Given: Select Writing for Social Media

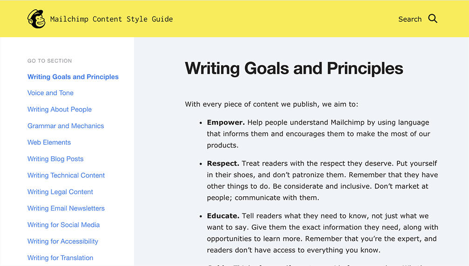Looking at the screenshot, I should tap(63, 225).
